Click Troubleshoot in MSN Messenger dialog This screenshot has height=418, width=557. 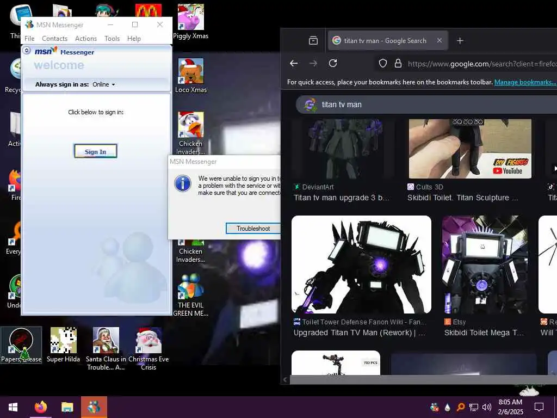[253, 229]
